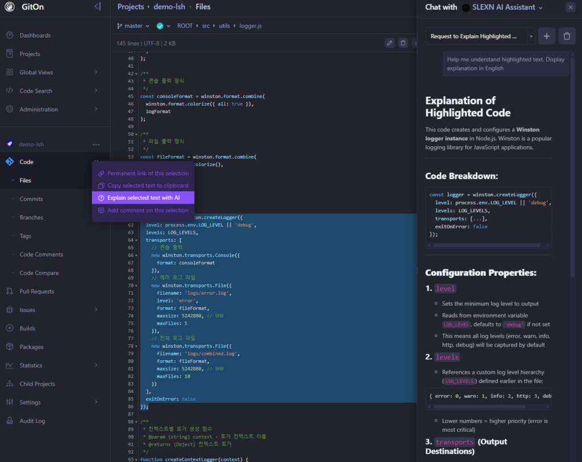The height and width of the screenshot is (462, 582).
Task: Collapse the GitOn sidebar with arrow icon
Action: click(x=97, y=7)
